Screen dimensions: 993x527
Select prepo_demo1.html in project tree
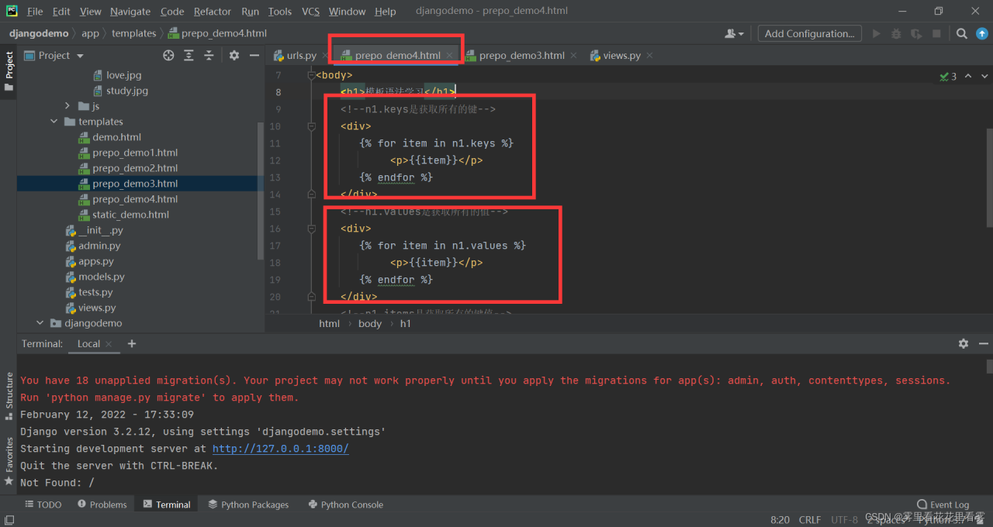[134, 153]
